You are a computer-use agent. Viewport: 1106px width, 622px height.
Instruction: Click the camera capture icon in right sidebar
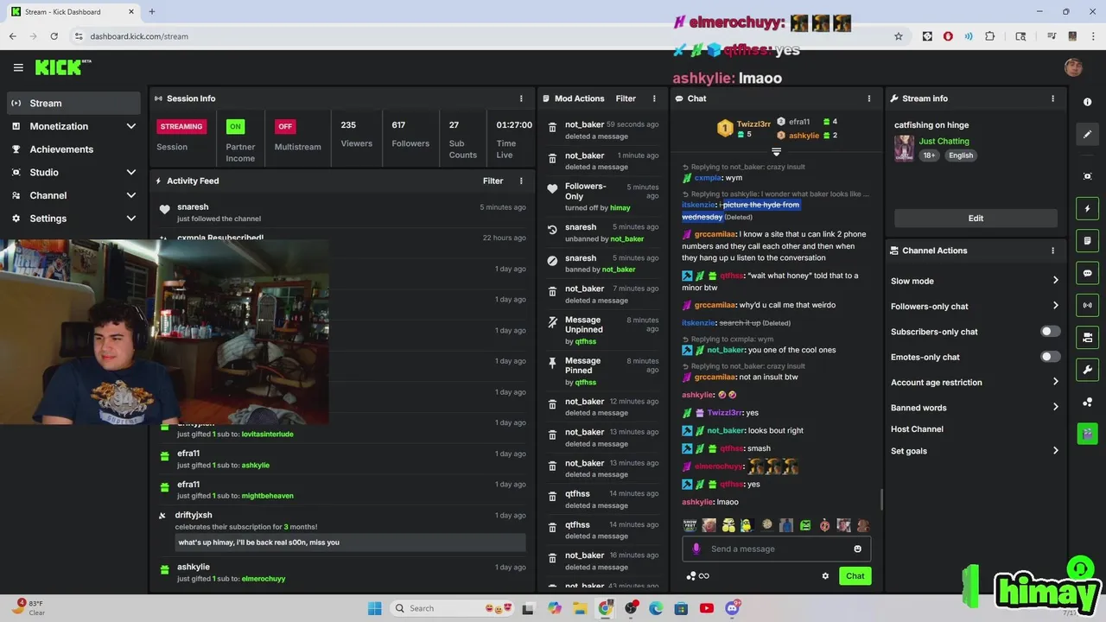point(1087,176)
